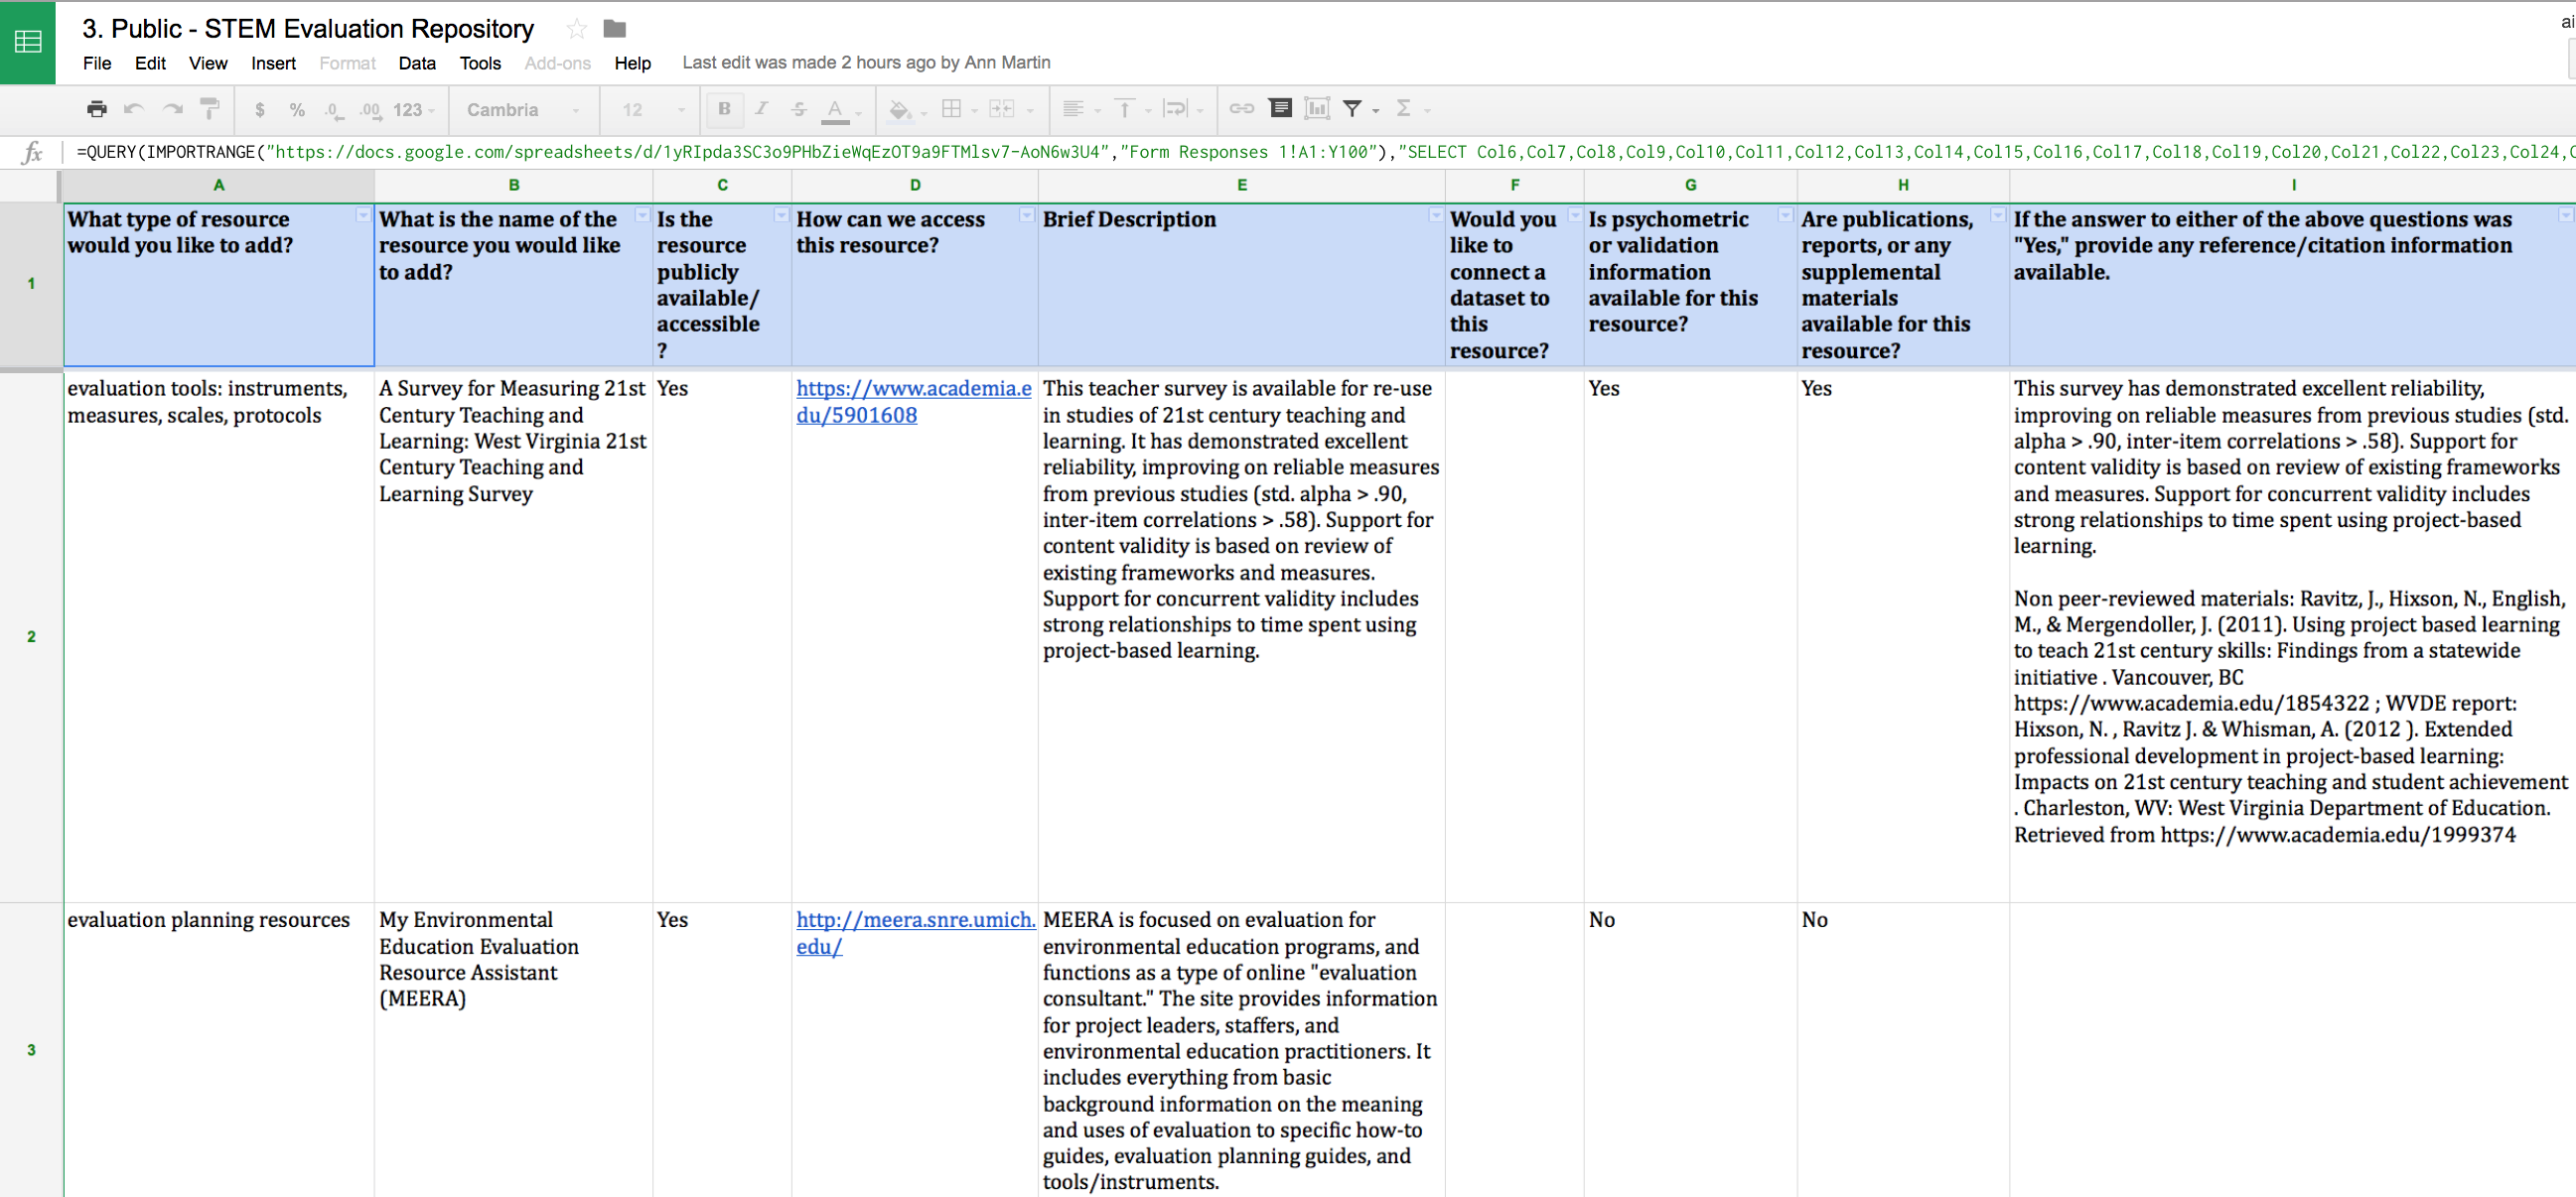Toggle filter on 'name of the resource' column
Screen dimensions: 2576x1197
pyautogui.click(x=642, y=215)
